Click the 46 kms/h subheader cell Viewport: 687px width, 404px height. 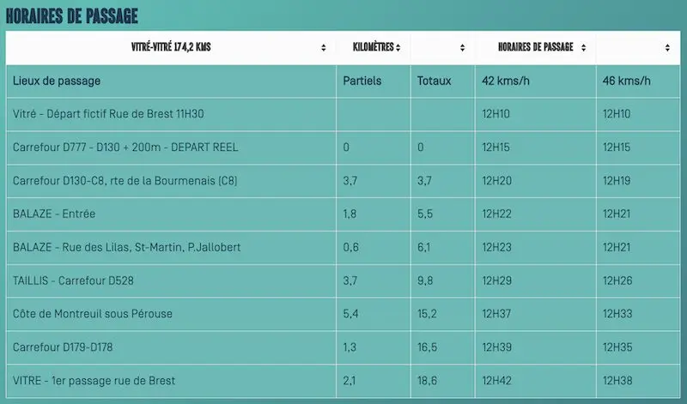point(627,81)
